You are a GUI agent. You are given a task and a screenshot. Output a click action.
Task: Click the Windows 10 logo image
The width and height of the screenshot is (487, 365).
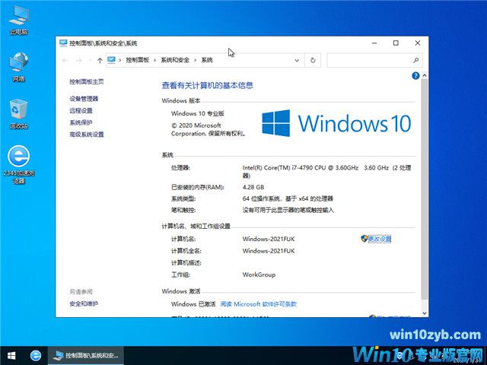[336, 123]
